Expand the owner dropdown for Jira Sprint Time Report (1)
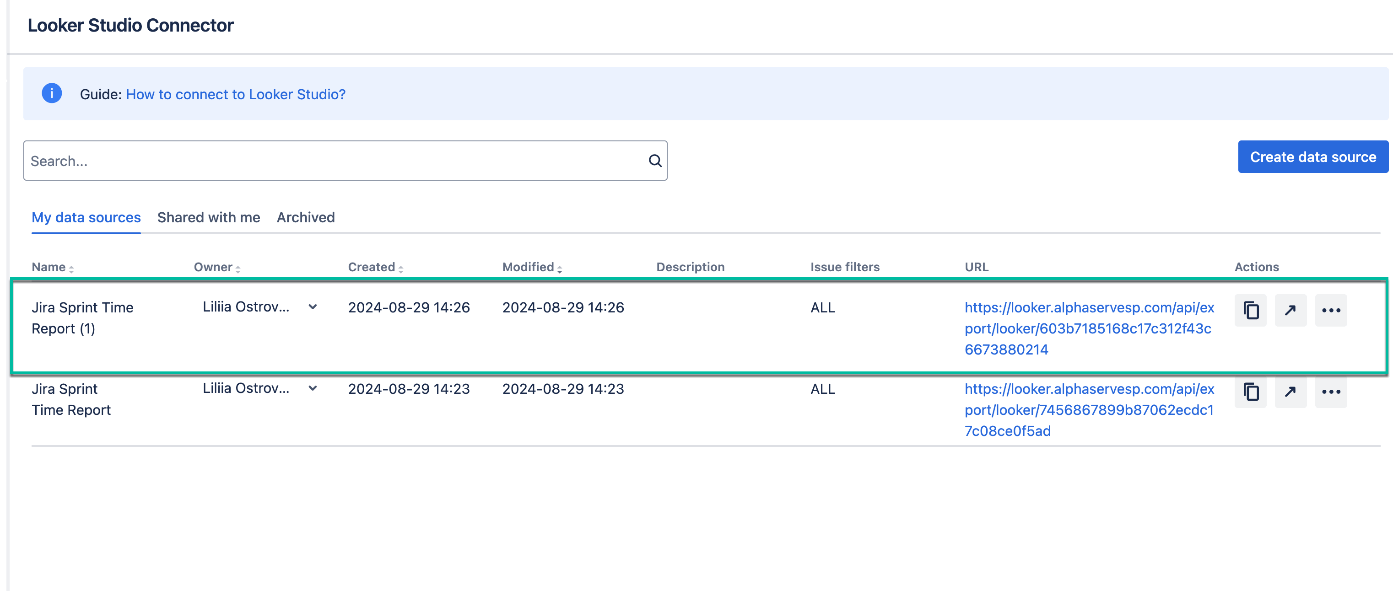This screenshot has height=591, width=1393. tap(312, 307)
